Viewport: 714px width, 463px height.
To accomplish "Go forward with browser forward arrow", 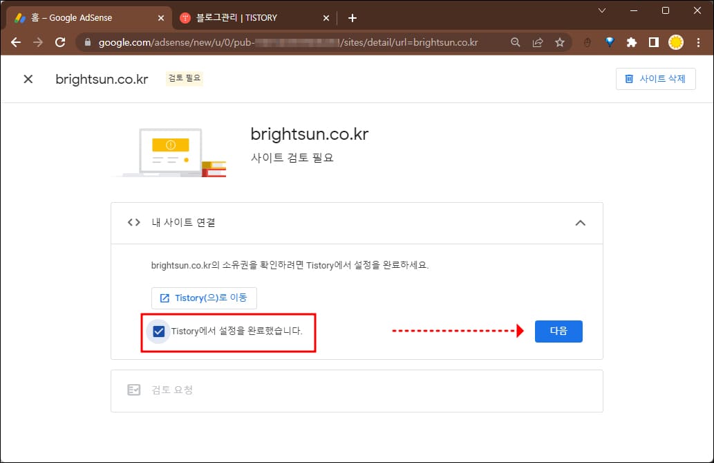I will (x=38, y=42).
